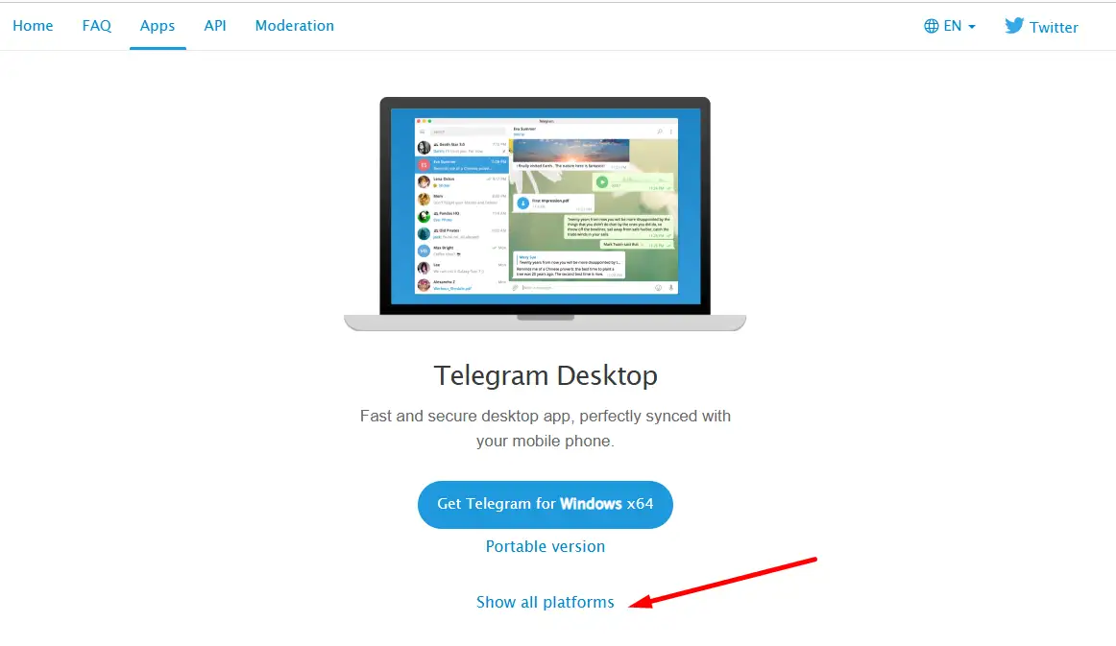Screen dimensions: 1116x646
Task: Click the green voice message play button
Action: click(x=602, y=182)
